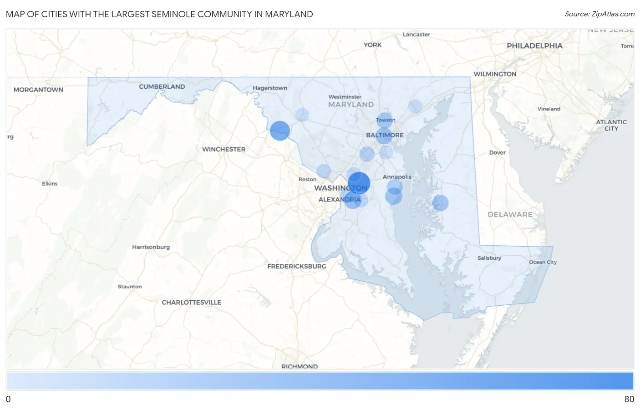Click the Ocean City label
Image resolution: width=640 pixels, height=409 pixels.
[x=543, y=262]
